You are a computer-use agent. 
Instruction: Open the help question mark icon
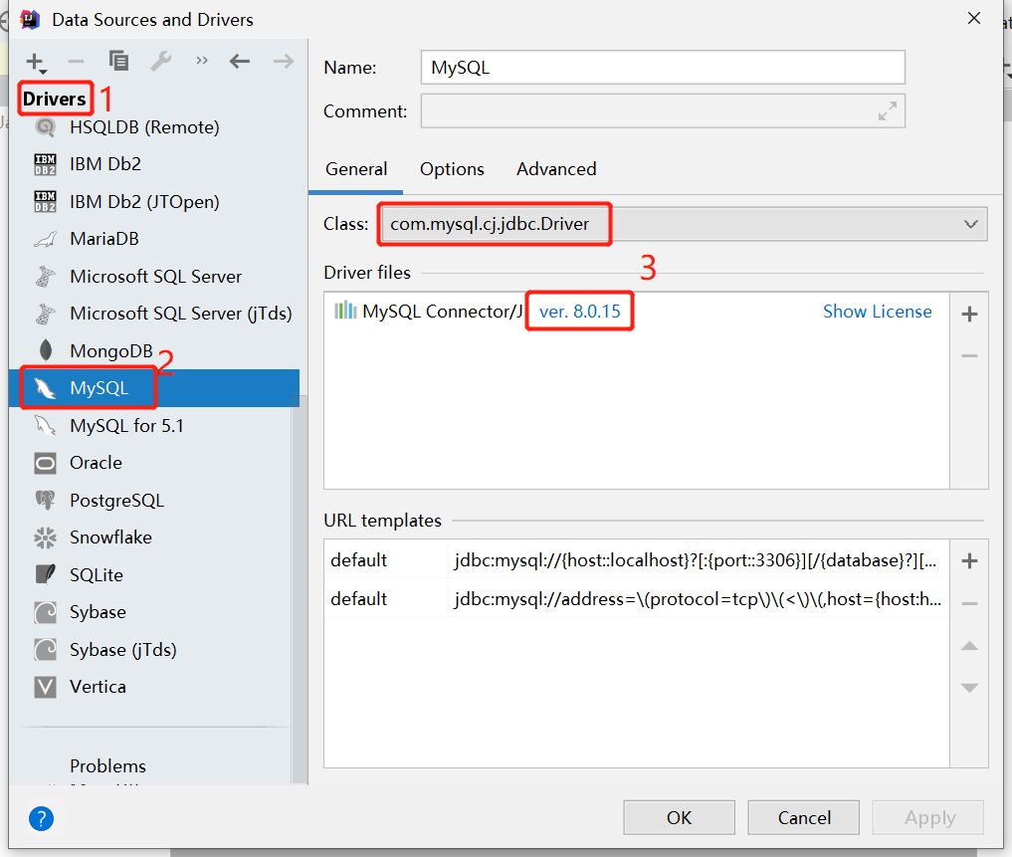(42, 819)
